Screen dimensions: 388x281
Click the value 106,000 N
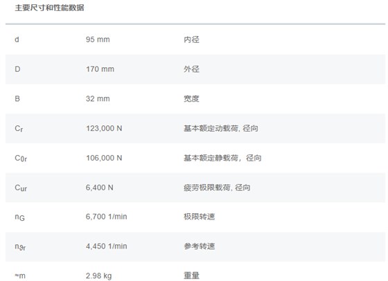click(104, 158)
